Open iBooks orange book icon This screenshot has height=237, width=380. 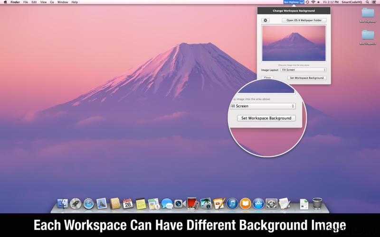246,204
